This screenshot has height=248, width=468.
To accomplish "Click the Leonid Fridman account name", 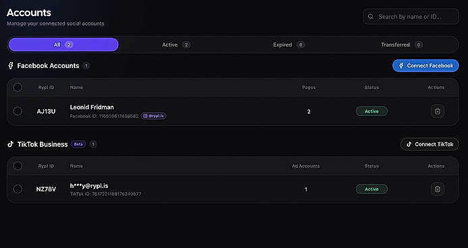I will pyautogui.click(x=92, y=107).
